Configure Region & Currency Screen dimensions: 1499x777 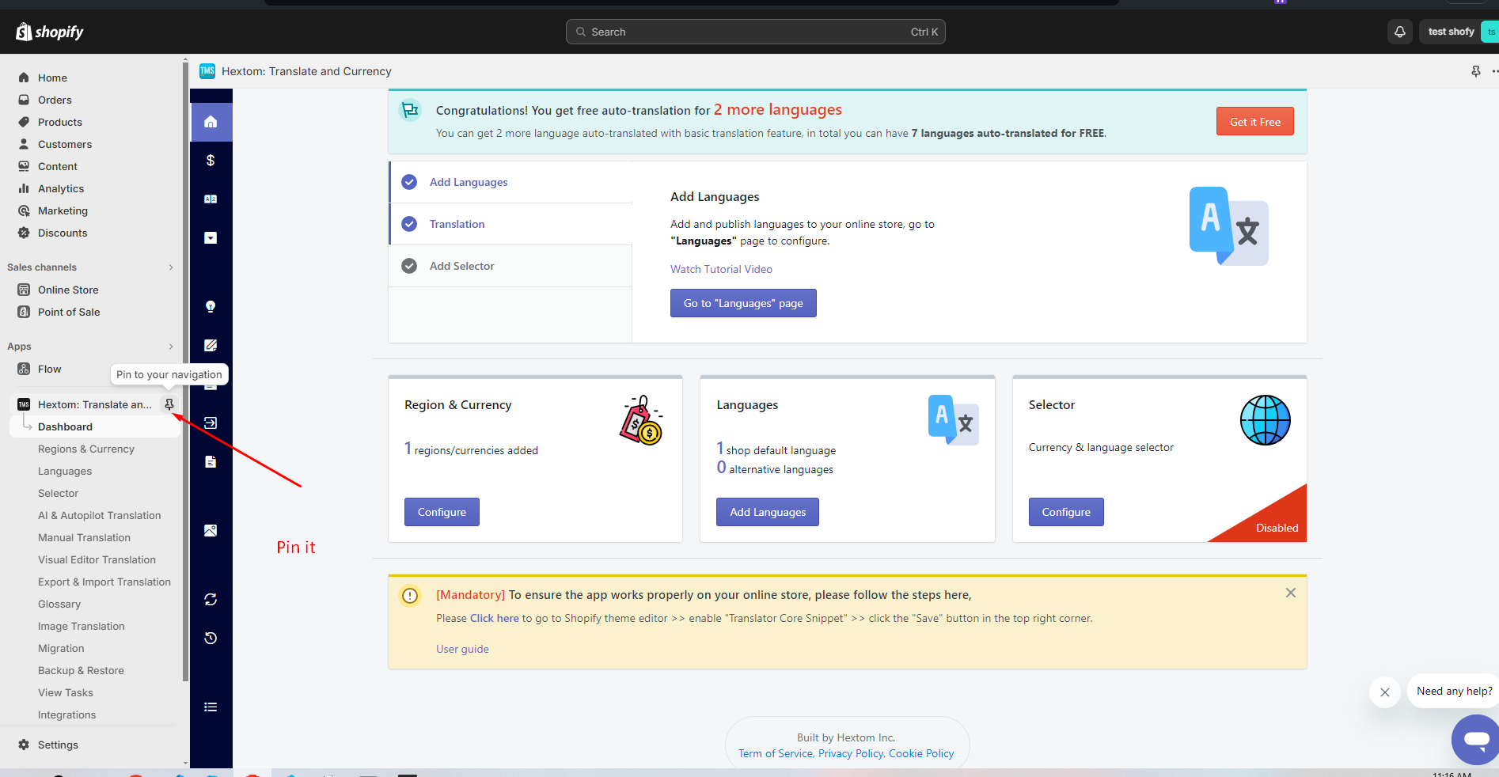click(442, 512)
